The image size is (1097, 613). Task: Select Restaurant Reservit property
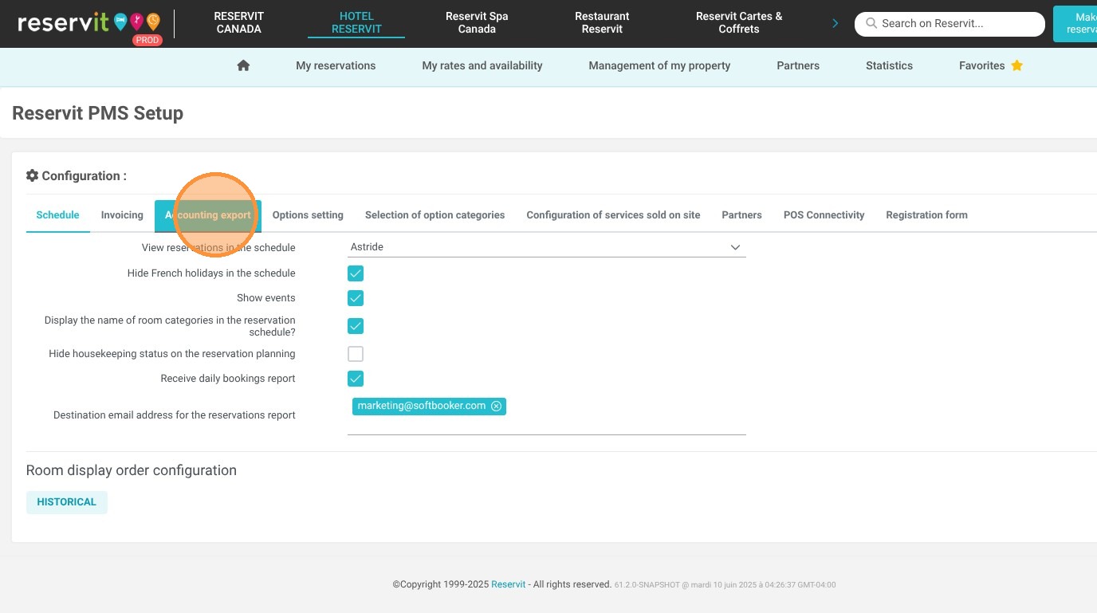(x=602, y=22)
